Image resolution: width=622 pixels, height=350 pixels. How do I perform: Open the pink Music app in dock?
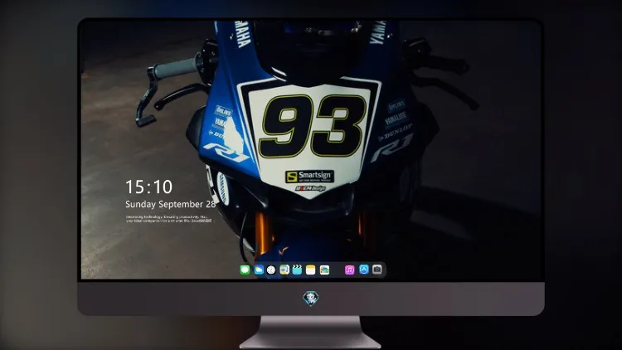coord(349,270)
